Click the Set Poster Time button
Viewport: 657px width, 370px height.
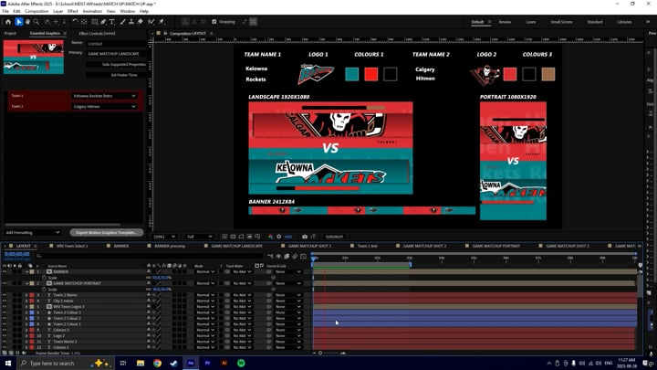point(117,75)
